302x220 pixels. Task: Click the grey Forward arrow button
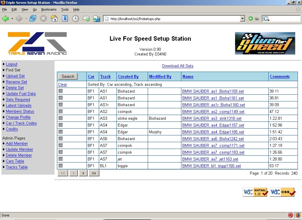pyautogui.click(x=19, y=19)
